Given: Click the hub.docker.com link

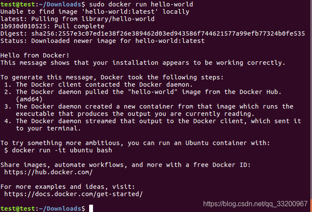Looking at the screenshot, I should point(48,172).
